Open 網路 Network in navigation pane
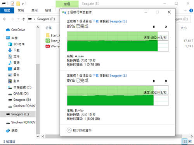 point(12,131)
